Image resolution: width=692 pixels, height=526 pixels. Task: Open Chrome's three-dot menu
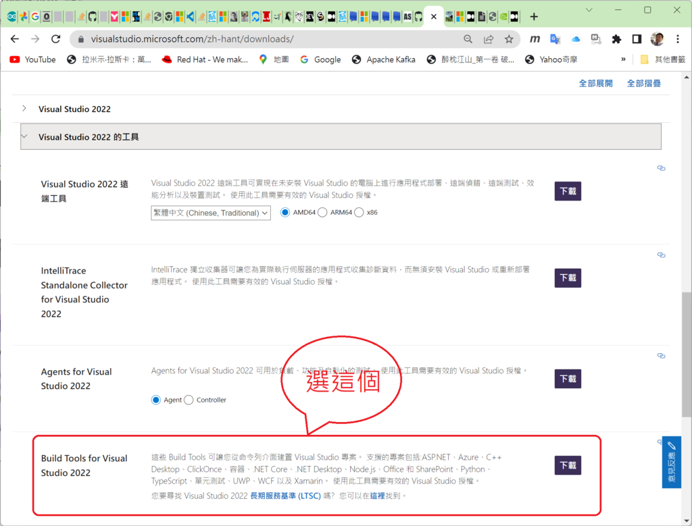tap(678, 38)
